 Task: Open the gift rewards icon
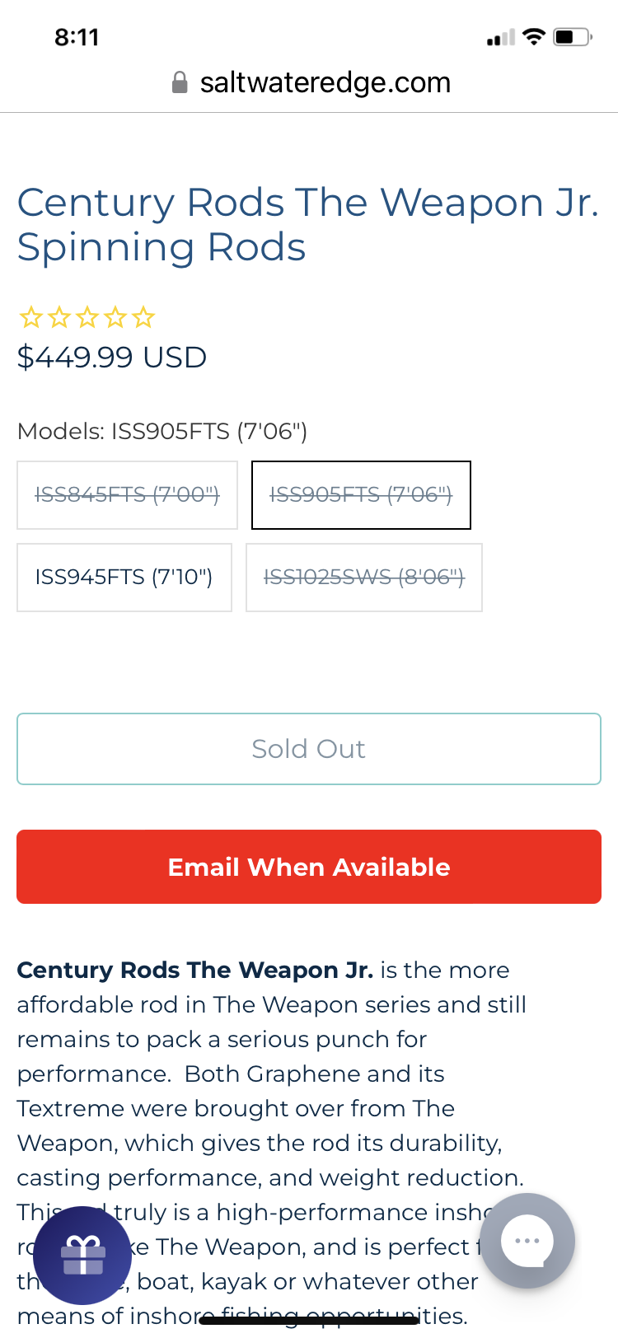[82, 1256]
